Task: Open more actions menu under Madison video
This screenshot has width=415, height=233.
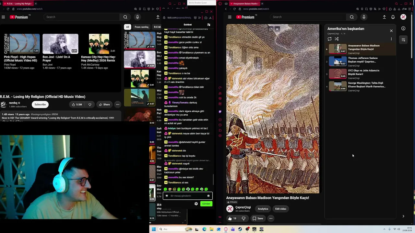Action: (271, 218)
